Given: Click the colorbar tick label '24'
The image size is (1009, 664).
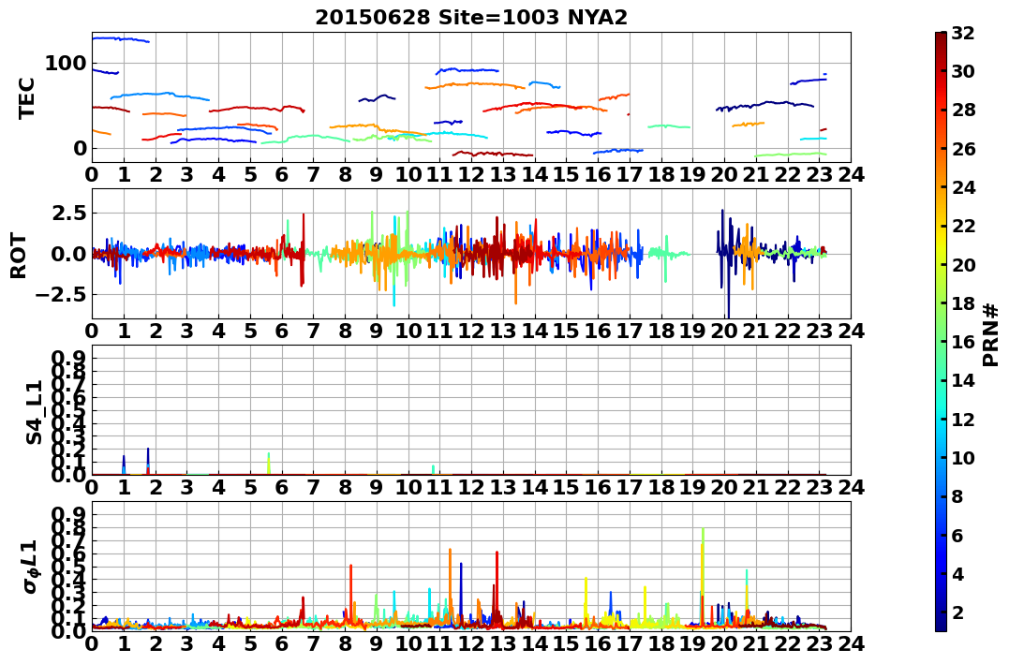Looking at the screenshot, I should (963, 187).
